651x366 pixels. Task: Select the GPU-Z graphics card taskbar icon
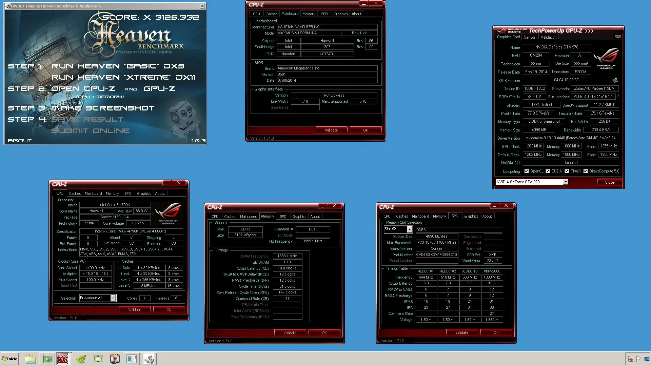[x=47, y=359]
